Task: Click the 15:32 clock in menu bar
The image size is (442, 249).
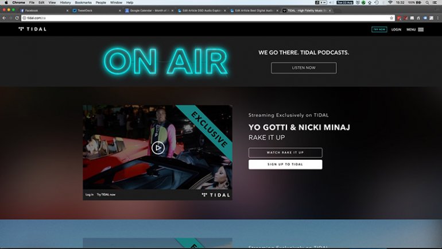Action: pyautogui.click(x=400, y=2)
